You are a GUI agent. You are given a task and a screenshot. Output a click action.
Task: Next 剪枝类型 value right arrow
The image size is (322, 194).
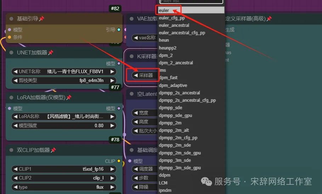pos(112,81)
